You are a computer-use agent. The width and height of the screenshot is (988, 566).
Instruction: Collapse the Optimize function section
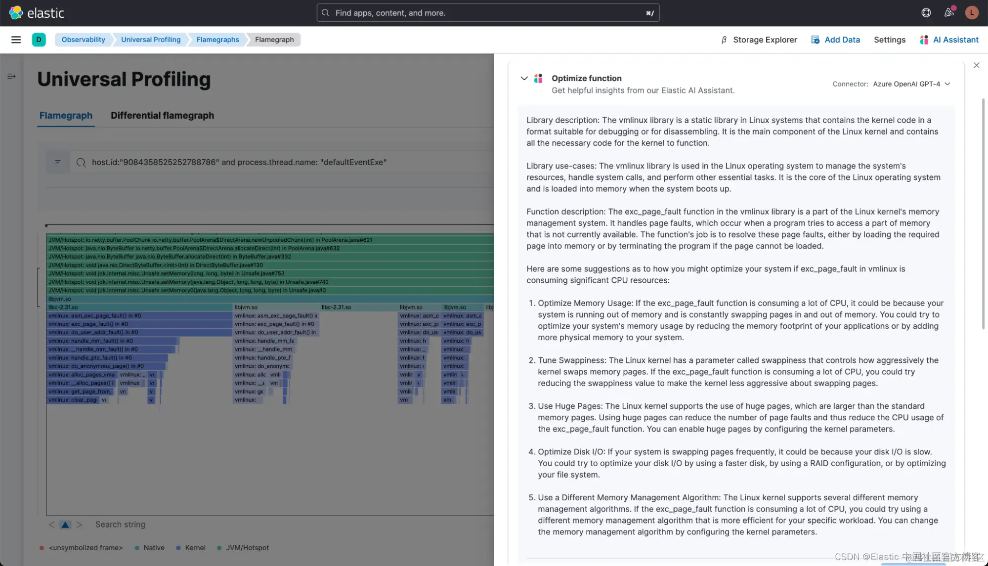[x=524, y=78]
